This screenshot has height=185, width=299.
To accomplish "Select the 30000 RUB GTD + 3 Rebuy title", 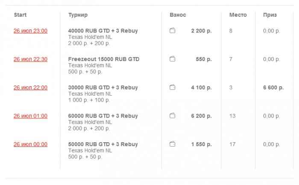I will pos(103,88).
